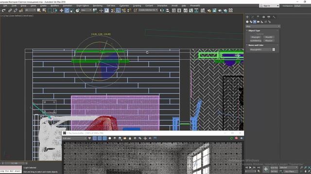Open the Scene Explorer toggle icon
This screenshot has height=174, width=311.
coord(174,10)
